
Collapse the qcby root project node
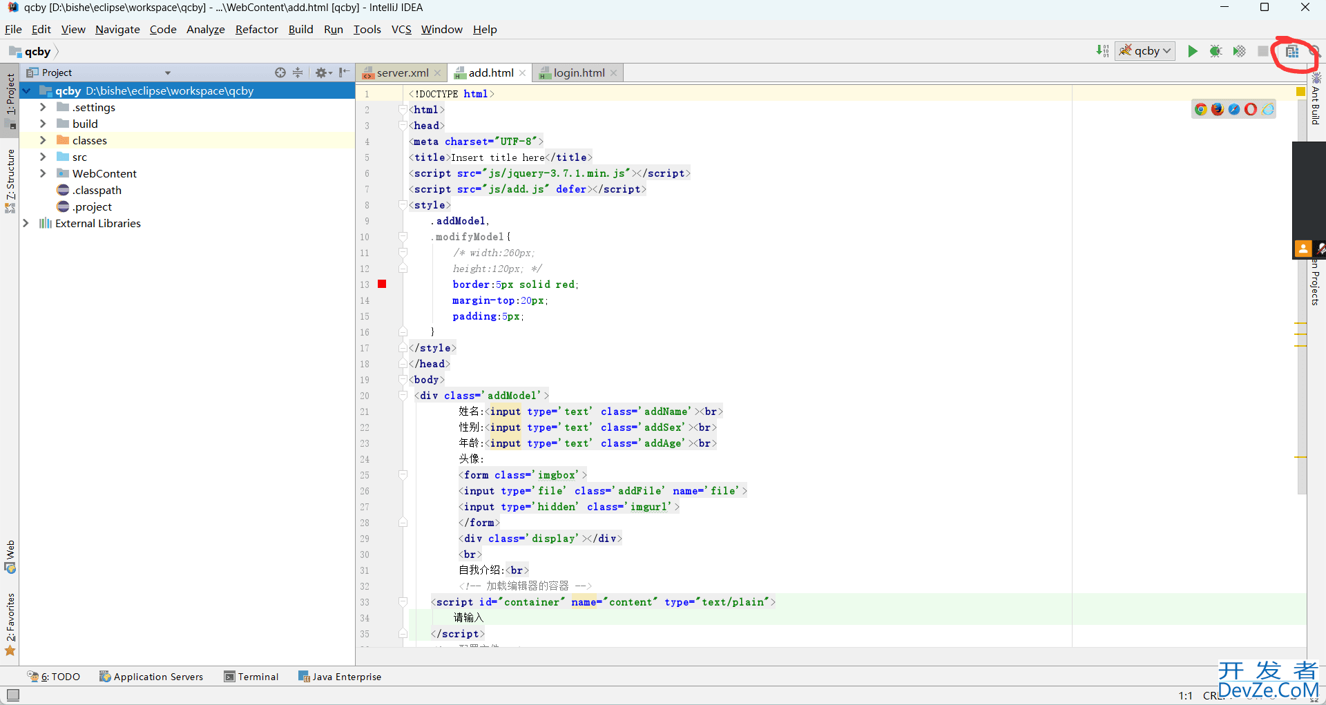(x=27, y=90)
